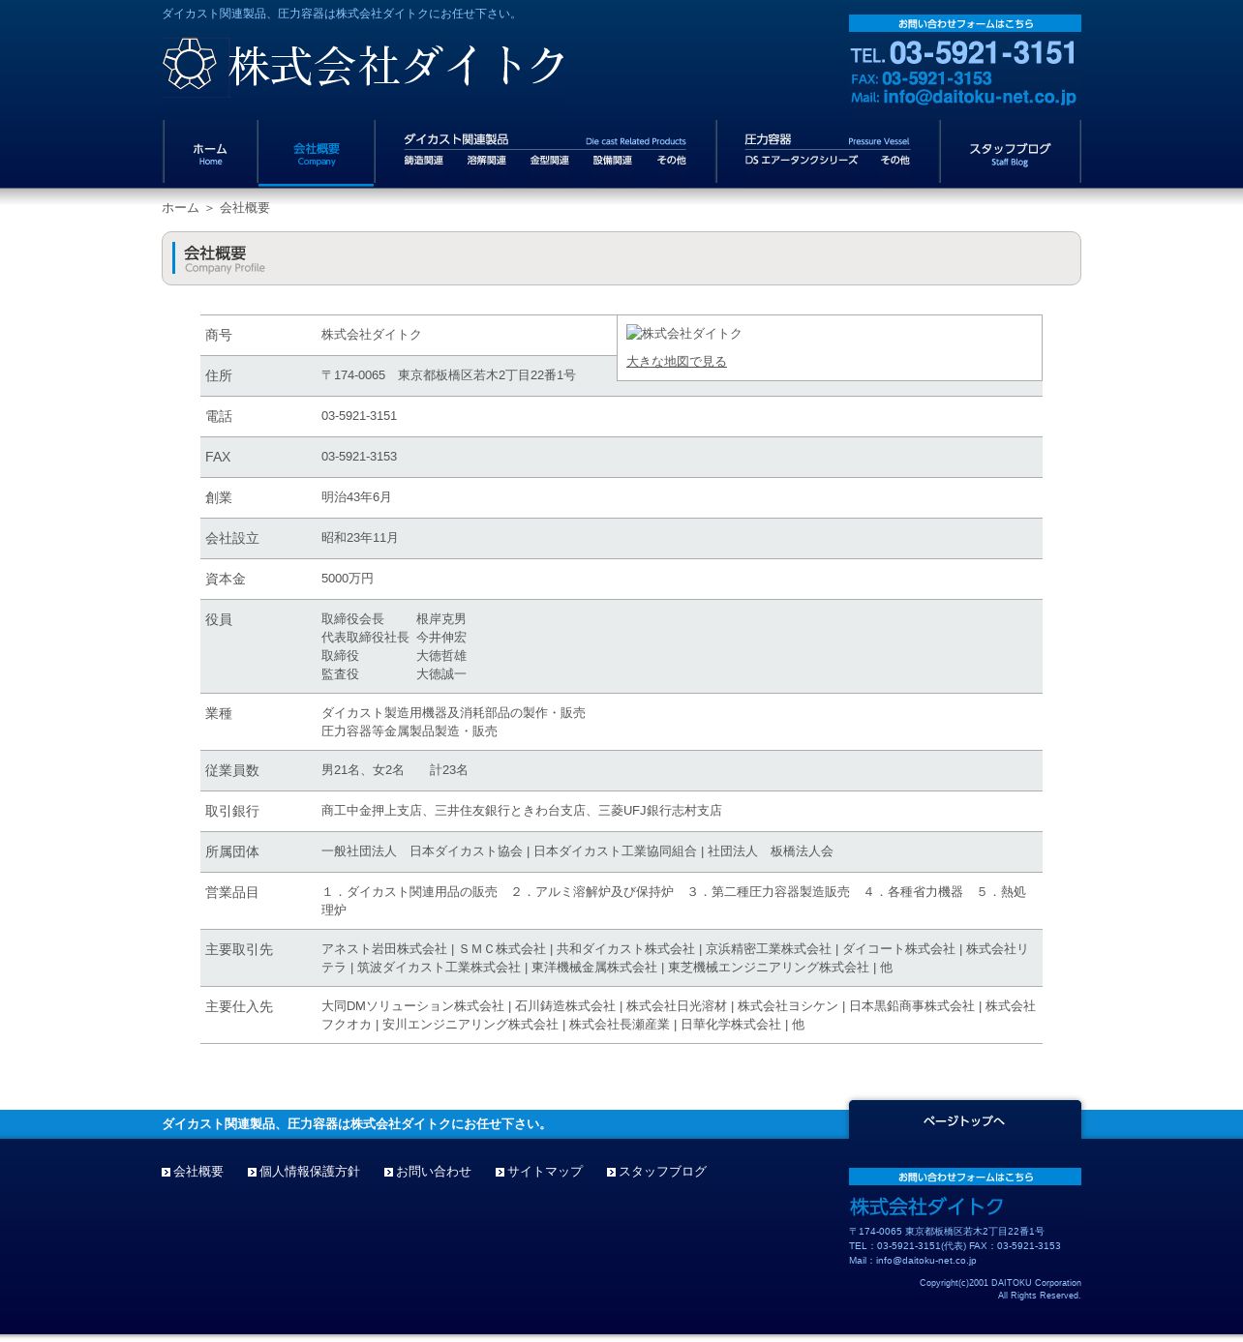The height and width of the screenshot is (1342, 1243).
Task: Open DS エアータンクシリーズ link
Action: coord(802,161)
